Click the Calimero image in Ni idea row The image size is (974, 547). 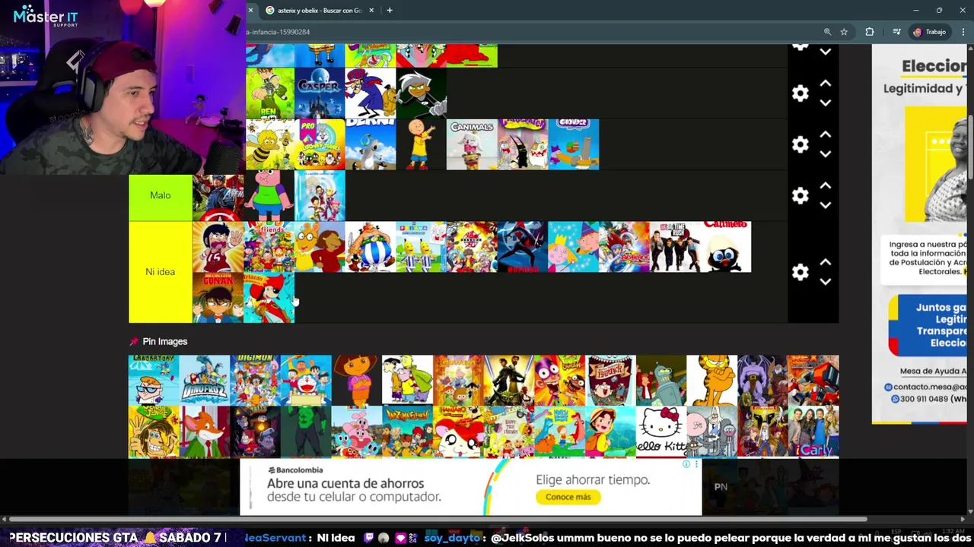pyautogui.click(x=726, y=247)
